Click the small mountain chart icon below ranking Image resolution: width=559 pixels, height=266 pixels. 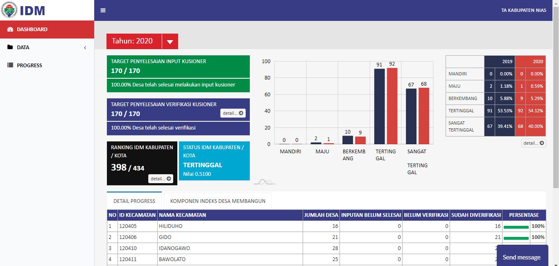pos(265,182)
